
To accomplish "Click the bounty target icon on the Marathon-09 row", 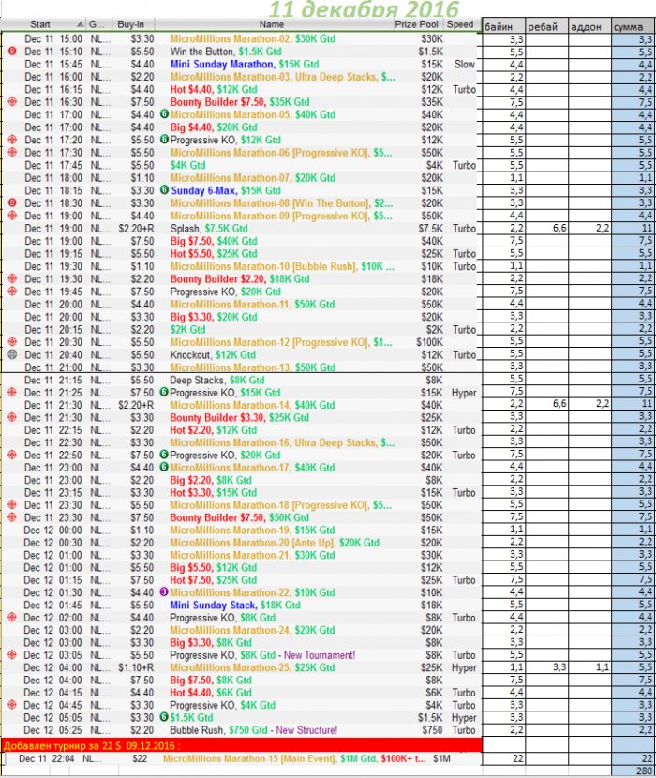I will coord(12,216).
